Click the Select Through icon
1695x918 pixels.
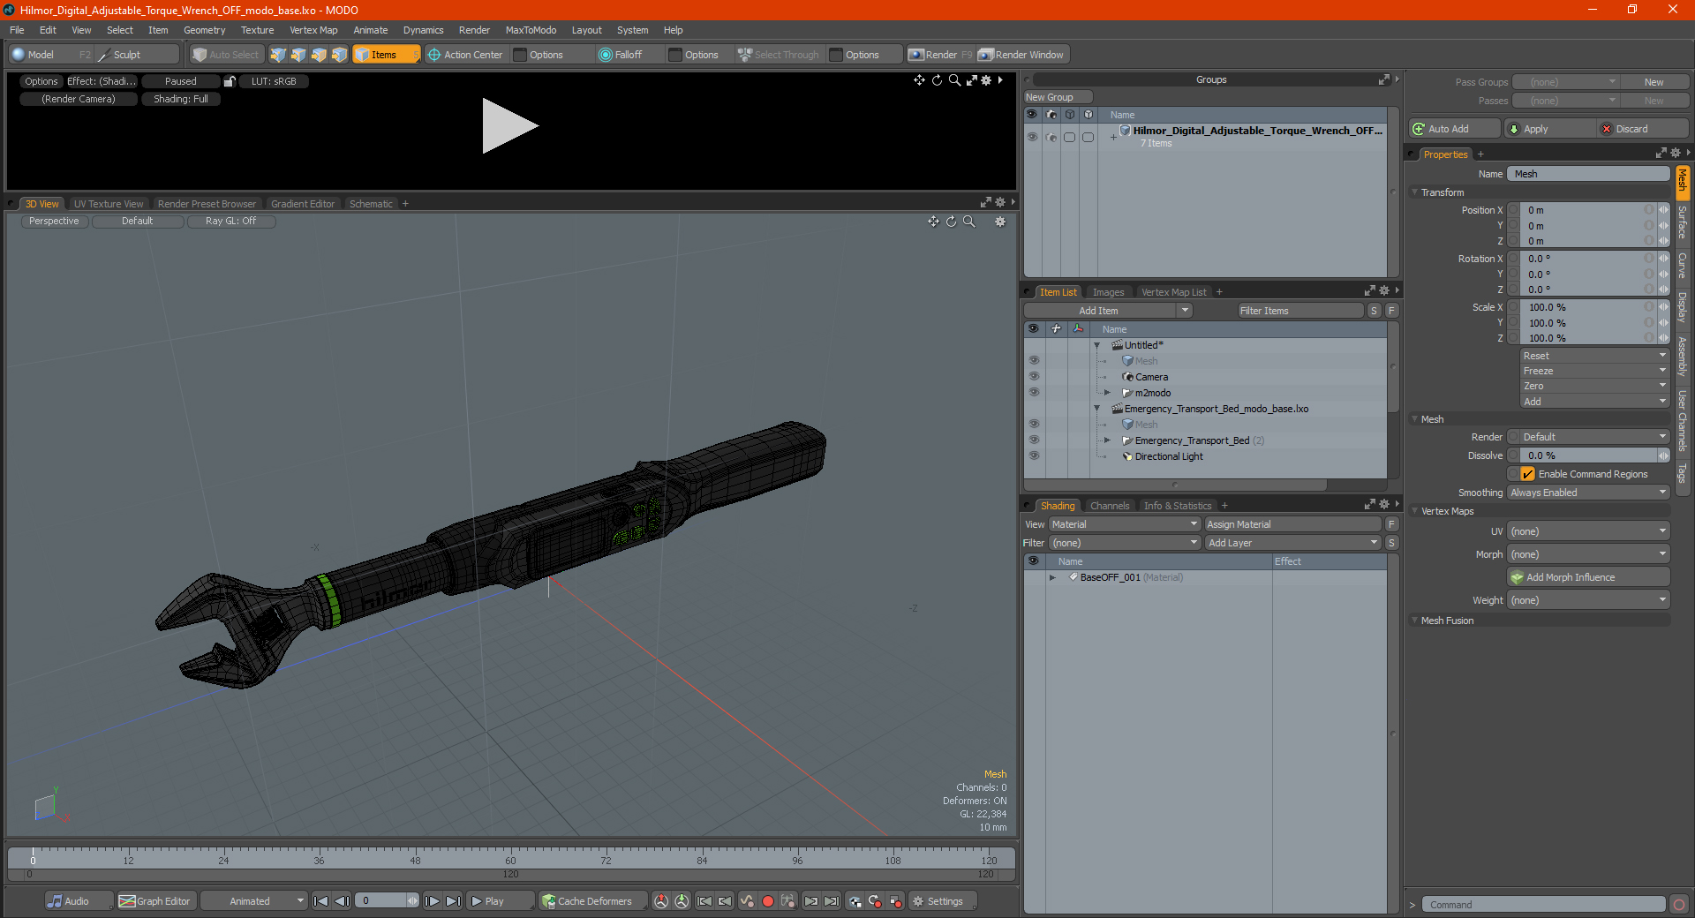(x=745, y=55)
